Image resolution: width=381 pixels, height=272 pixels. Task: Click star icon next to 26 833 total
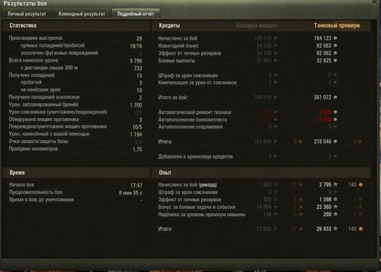coord(335,229)
